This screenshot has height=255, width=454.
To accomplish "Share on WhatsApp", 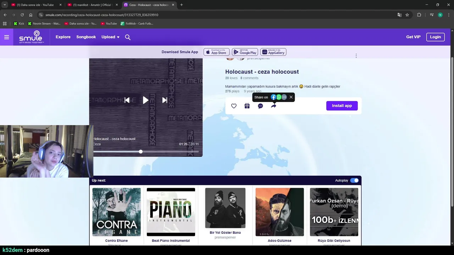I will [x=279, y=97].
